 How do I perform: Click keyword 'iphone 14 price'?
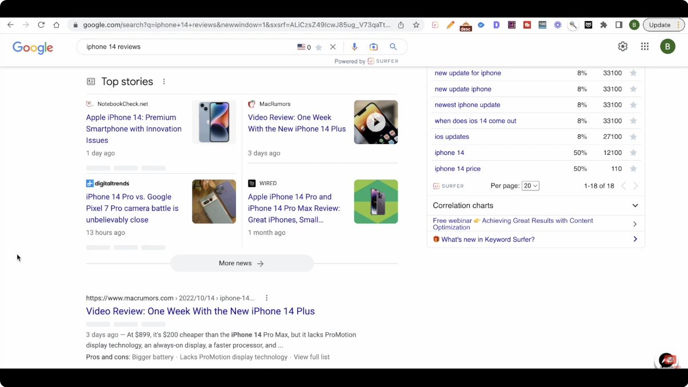[x=457, y=169]
